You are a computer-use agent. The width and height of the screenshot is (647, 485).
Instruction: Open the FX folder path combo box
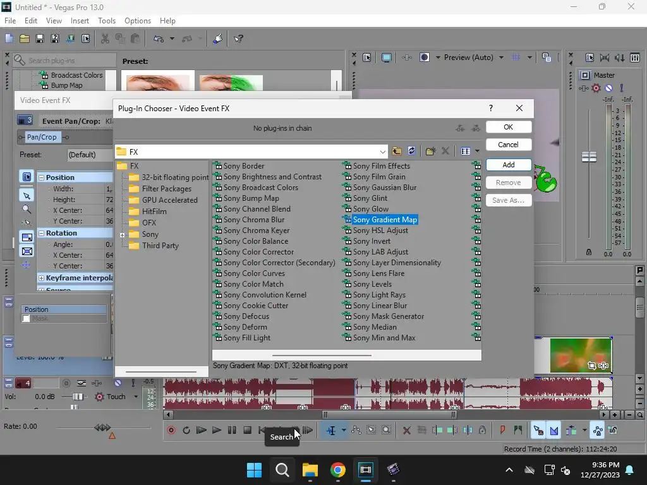(x=251, y=152)
